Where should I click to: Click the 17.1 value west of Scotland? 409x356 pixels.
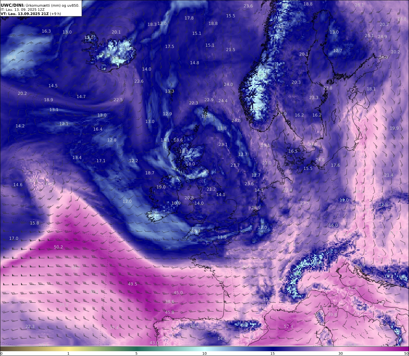pyautogui.click(x=101, y=161)
